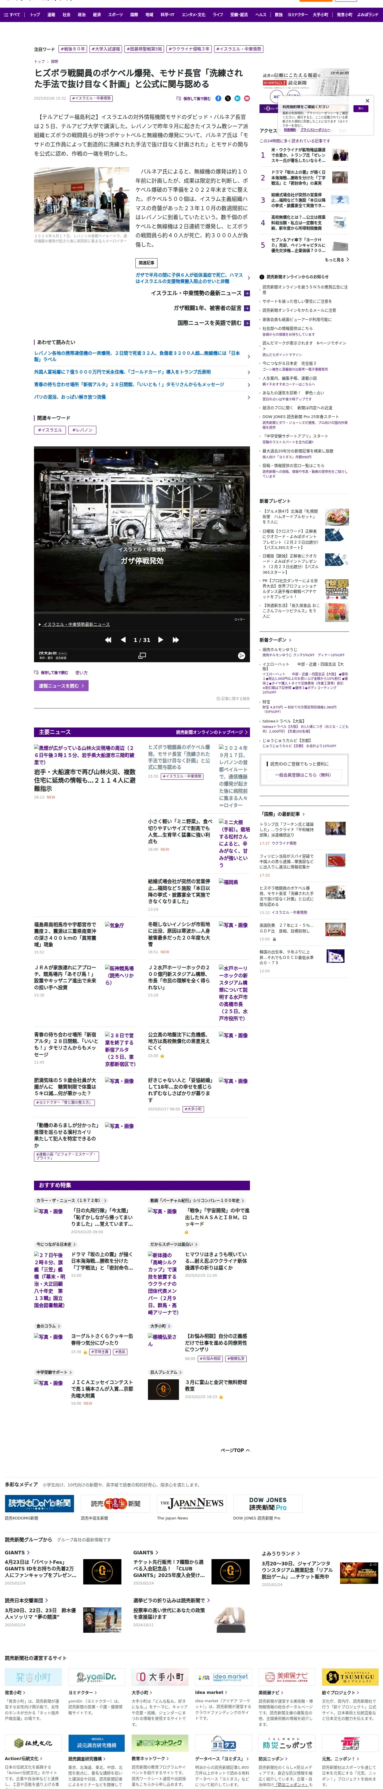The height and width of the screenshot is (1789, 383).
Task: Open the すべて hamburger menu icon
Action: pyautogui.click(x=6, y=14)
